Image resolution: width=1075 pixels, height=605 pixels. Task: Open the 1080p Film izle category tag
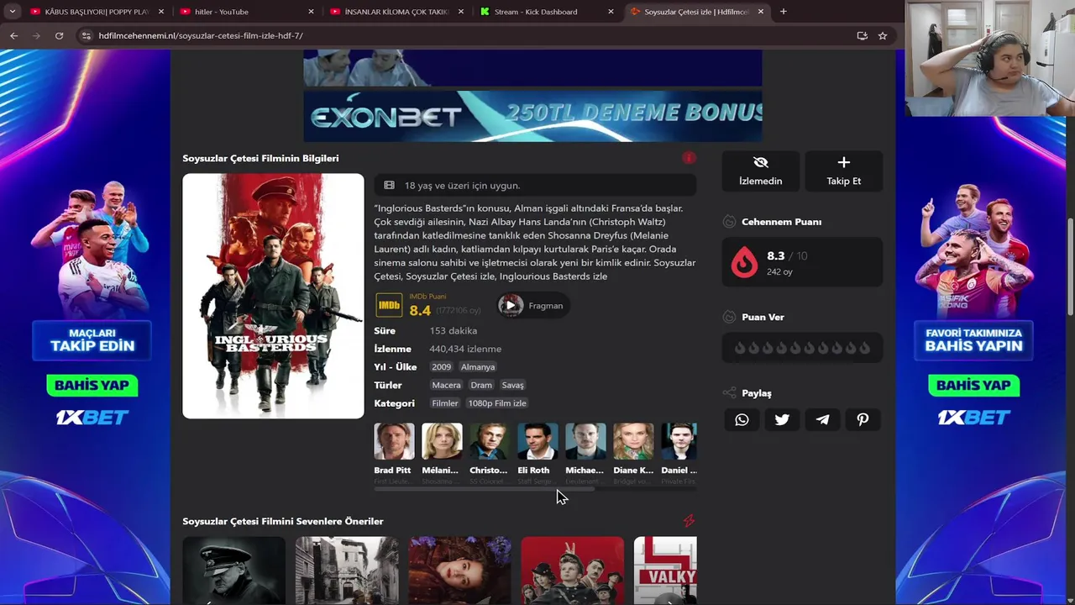[x=497, y=403]
